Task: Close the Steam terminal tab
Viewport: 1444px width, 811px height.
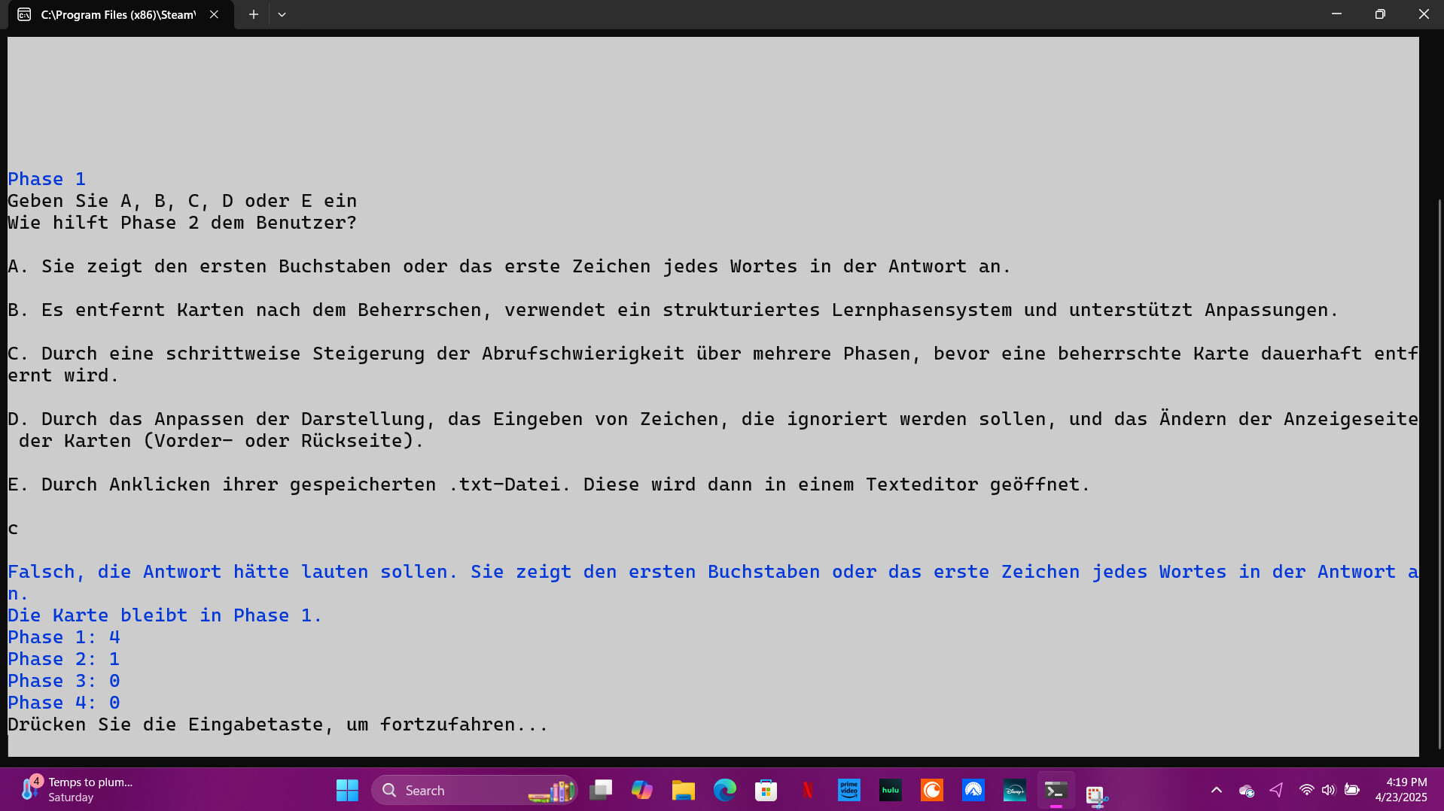Action: 214,14
